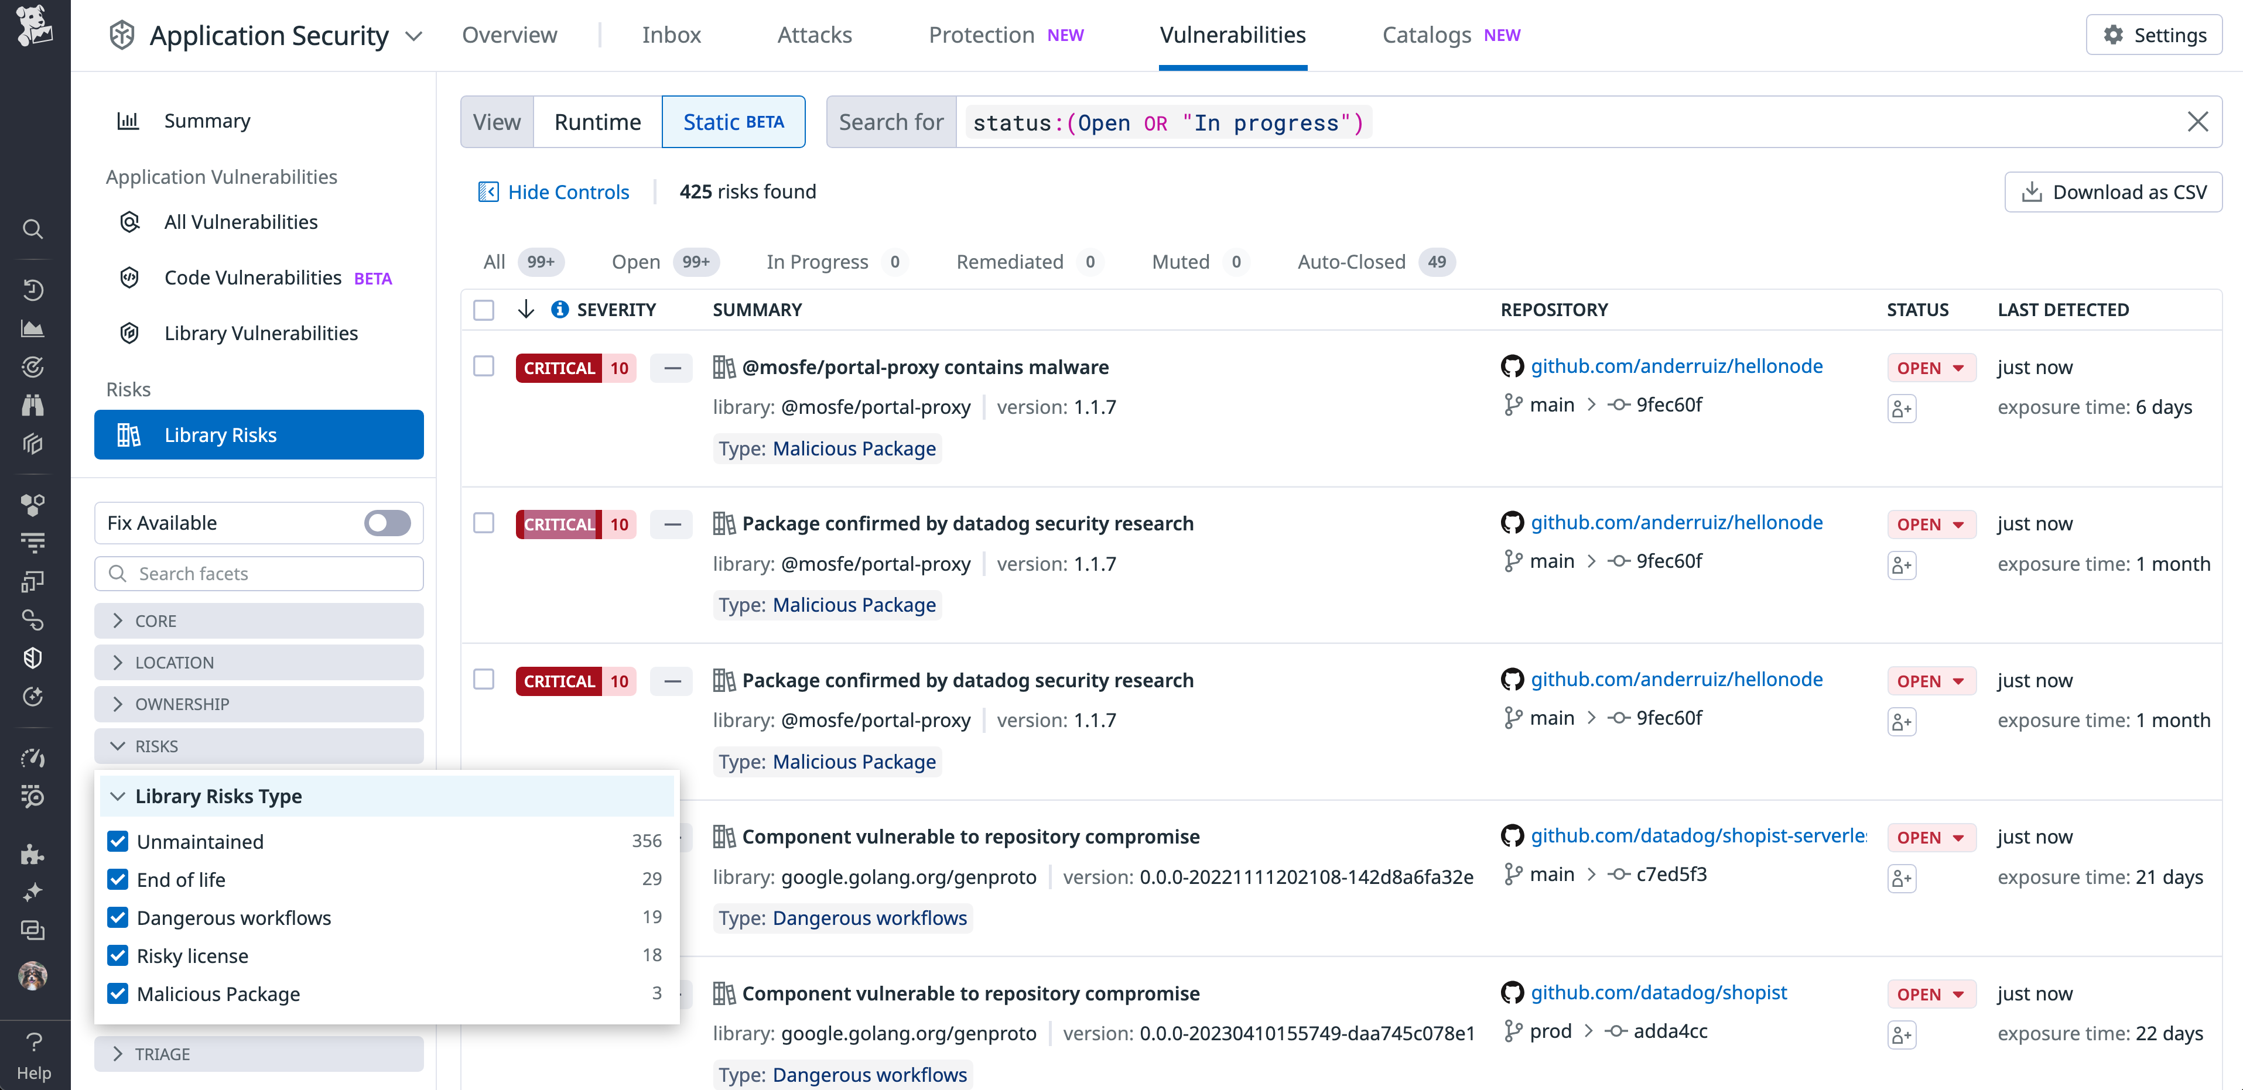The width and height of the screenshot is (2243, 1090).
Task: Click Download as CSV
Action: point(2113,191)
